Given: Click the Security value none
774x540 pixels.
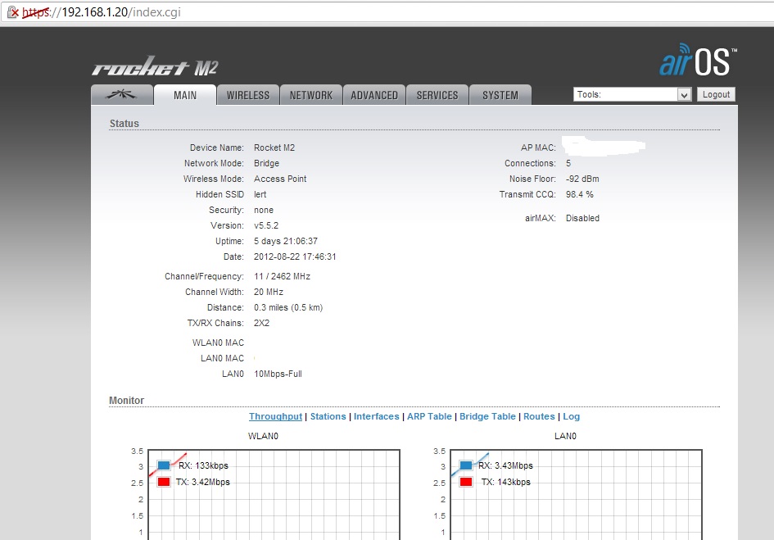Looking at the screenshot, I should click(x=264, y=210).
